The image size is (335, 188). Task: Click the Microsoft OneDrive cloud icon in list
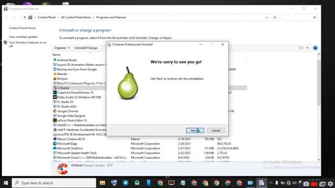click(54, 148)
